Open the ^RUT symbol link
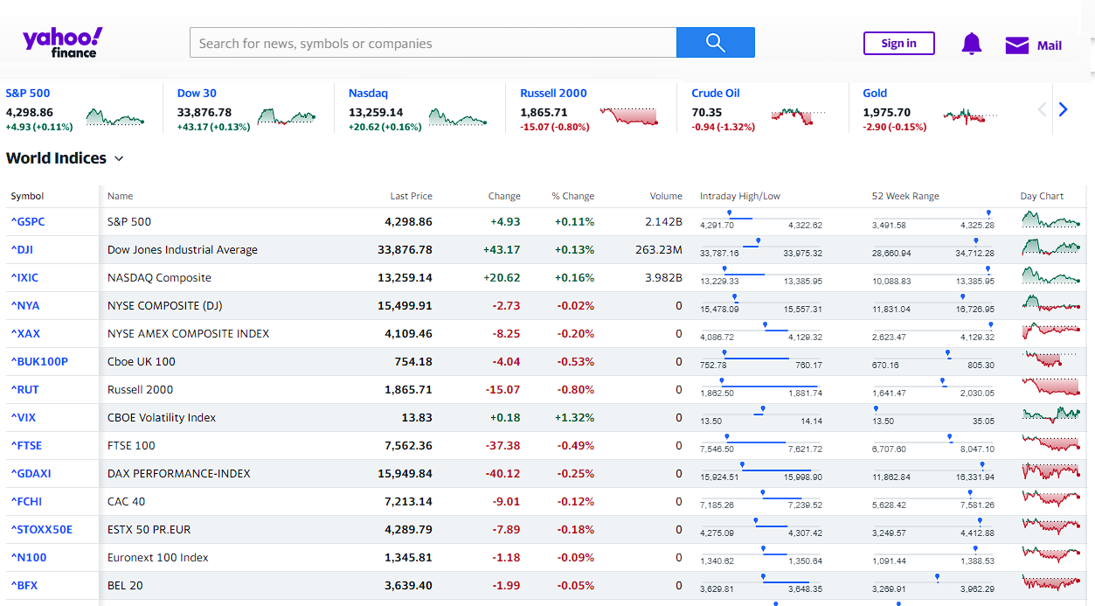The height and width of the screenshot is (606, 1095). [24, 389]
